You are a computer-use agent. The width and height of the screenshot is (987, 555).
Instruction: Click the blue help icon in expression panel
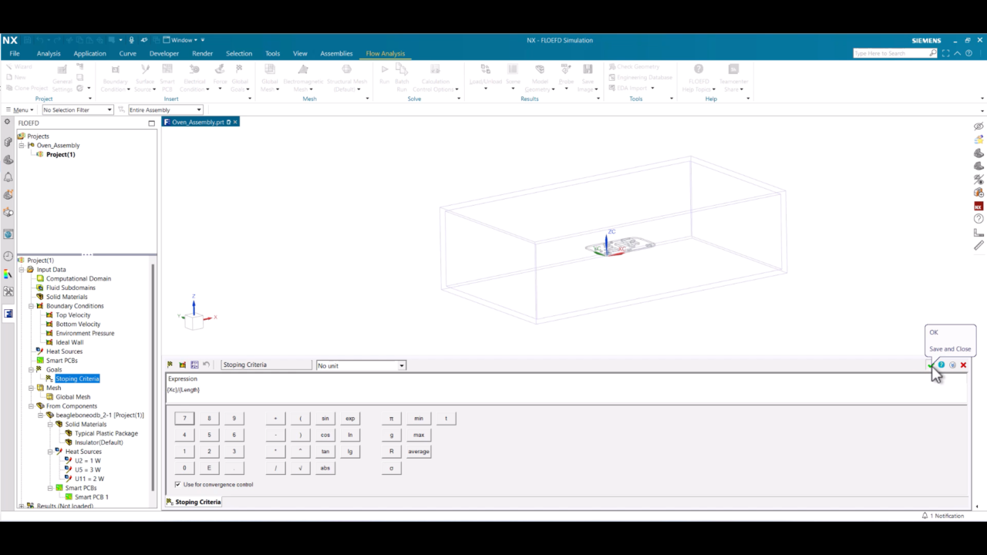pyautogui.click(x=942, y=365)
